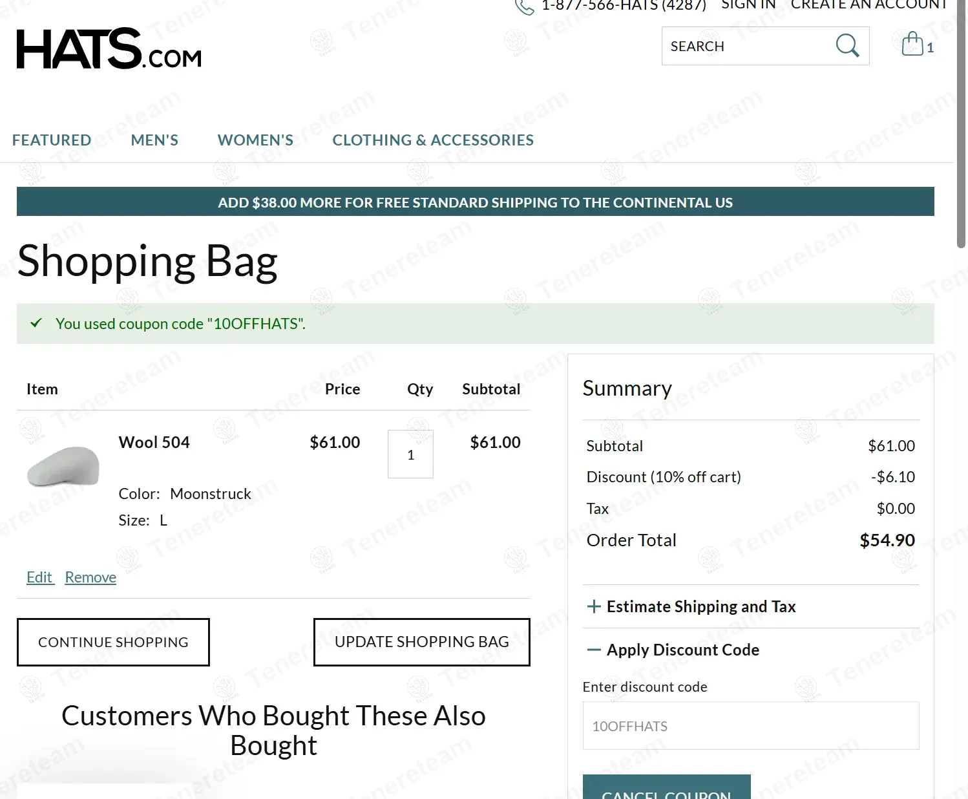Click Update Shopping Bag button
968x799 pixels.
pos(422,642)
